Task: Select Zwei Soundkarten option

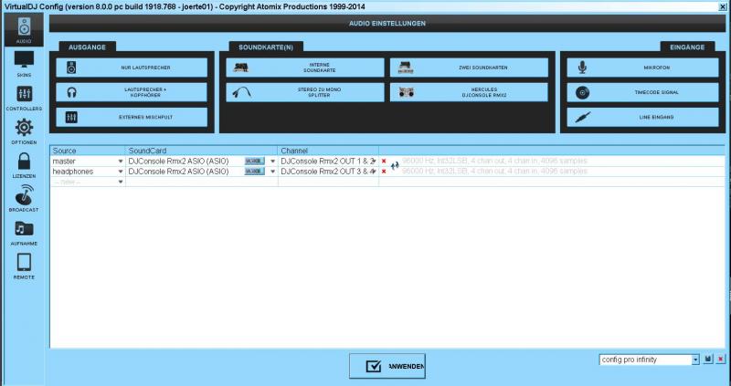Action: point(469,68)
